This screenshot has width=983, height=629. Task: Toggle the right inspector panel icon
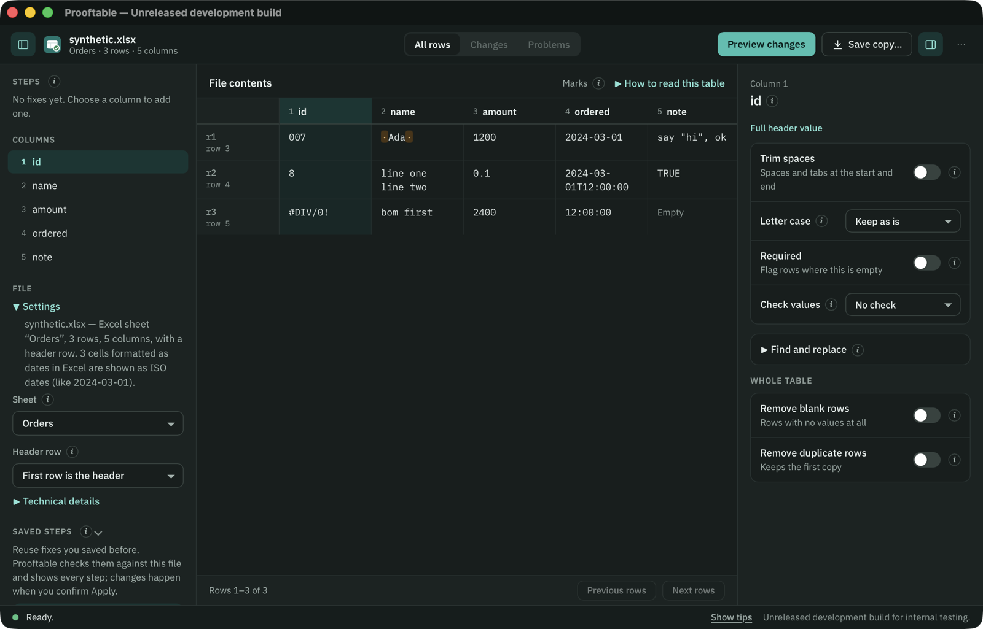coord(931,44)
